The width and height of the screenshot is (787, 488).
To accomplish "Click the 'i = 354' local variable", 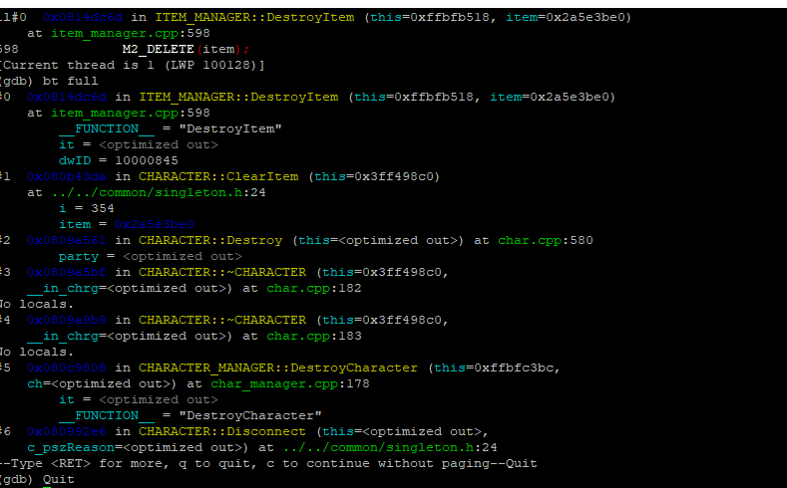I will click(x=87, y=208).
